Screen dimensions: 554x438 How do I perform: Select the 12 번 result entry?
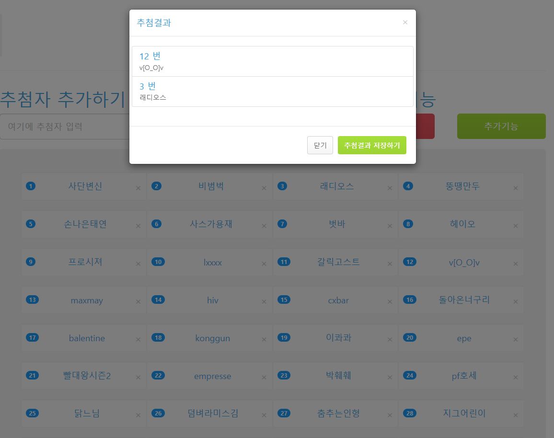tap(272, 61)
